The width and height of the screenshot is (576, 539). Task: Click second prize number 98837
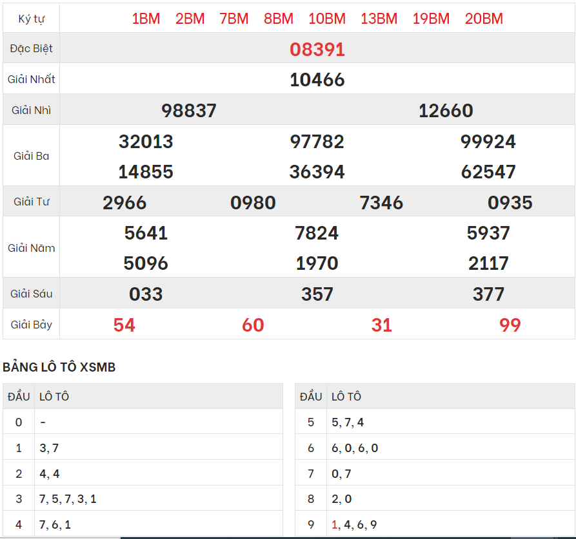[x=188, y=111]
